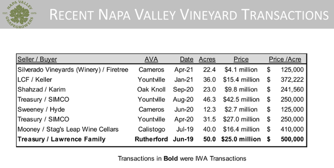The height and width of the screenshot is (168, 334).
Task: Select the Seller / Buyer column header
Action: [37, 59]
